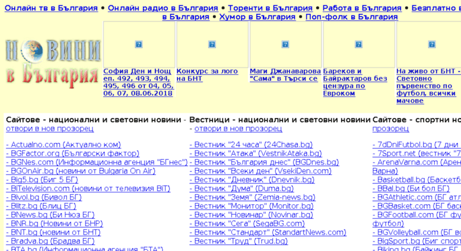Open Actualno.com link
The height and width of the screenshot is (251, 461).
click(63, 145)
